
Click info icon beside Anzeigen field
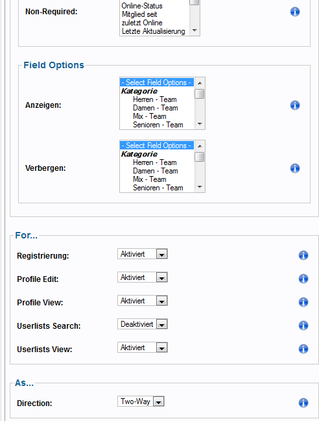click(x=295, y=105)
